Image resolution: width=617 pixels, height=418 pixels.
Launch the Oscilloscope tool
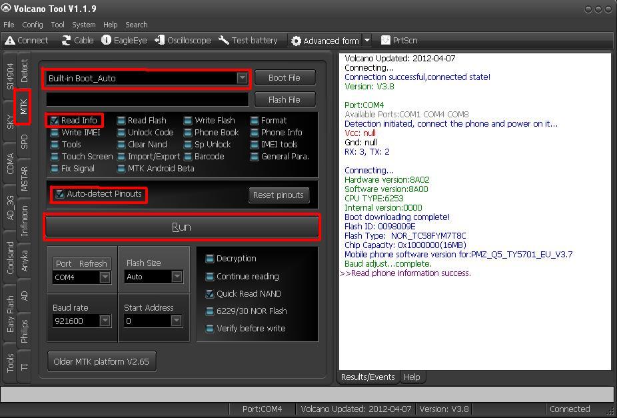tap(183, 40)
